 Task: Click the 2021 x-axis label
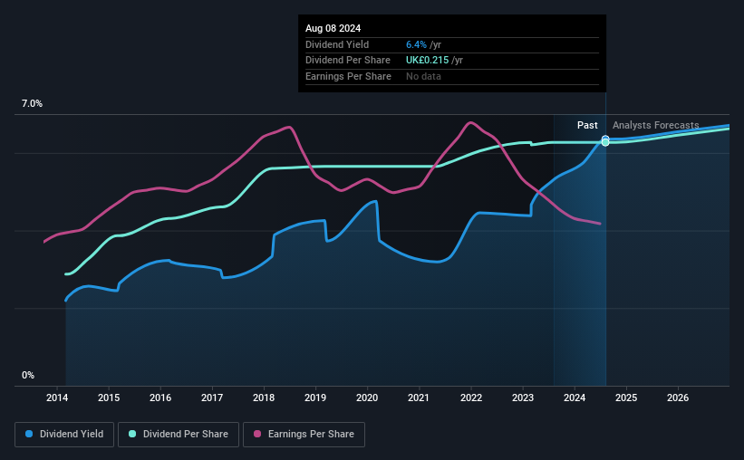click(419, 398)
